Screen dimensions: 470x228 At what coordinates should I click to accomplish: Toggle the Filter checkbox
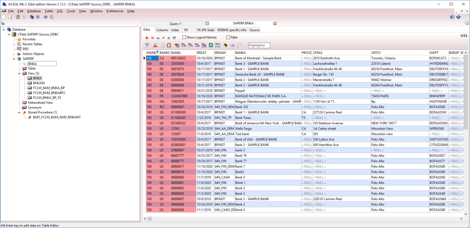[x=228, y=38]
